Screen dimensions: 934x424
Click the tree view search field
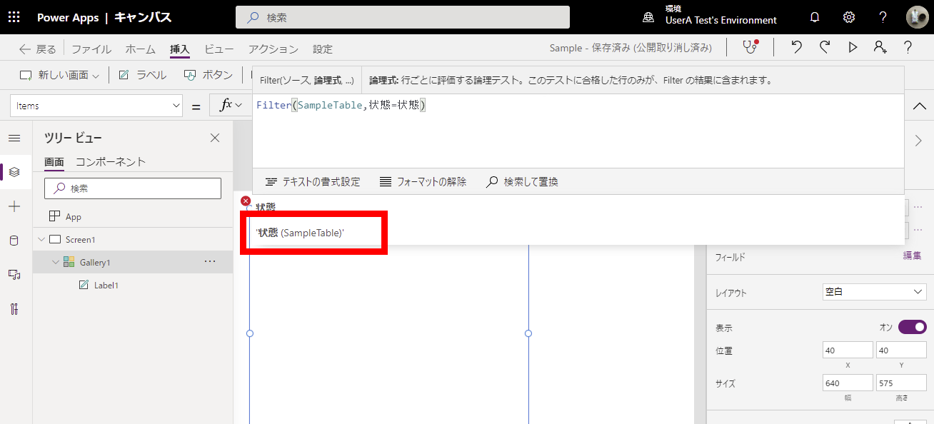[133, 188]
